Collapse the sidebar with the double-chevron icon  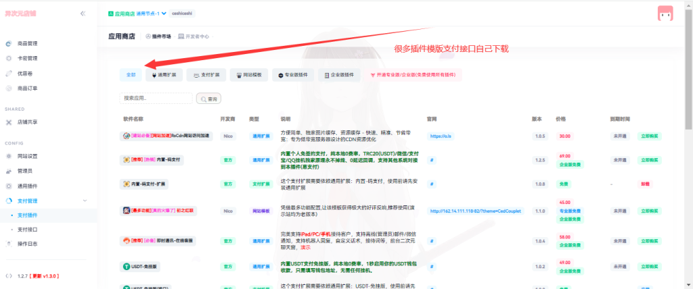click(83, 14)
